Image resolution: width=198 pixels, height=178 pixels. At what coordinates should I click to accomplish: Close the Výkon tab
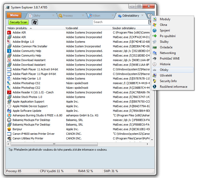[113, 15]
